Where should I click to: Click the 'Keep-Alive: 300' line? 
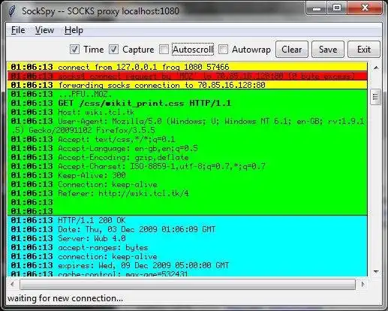pyautogui.click(x=188, y=175)
